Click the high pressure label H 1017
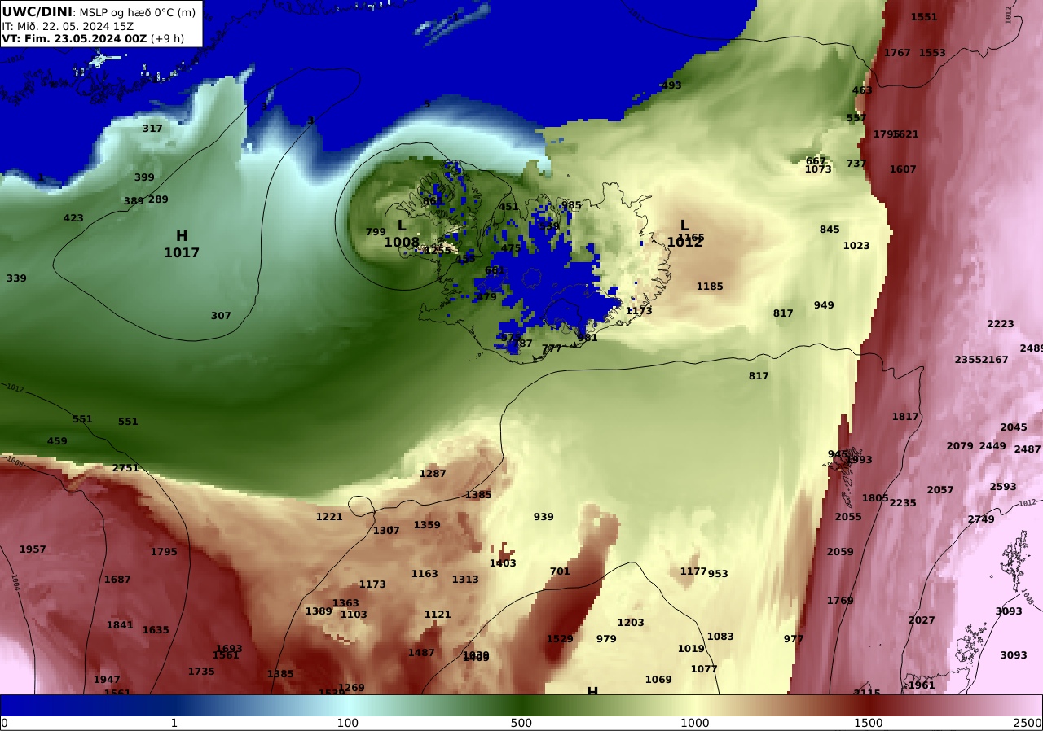 (x=182, y=244)
